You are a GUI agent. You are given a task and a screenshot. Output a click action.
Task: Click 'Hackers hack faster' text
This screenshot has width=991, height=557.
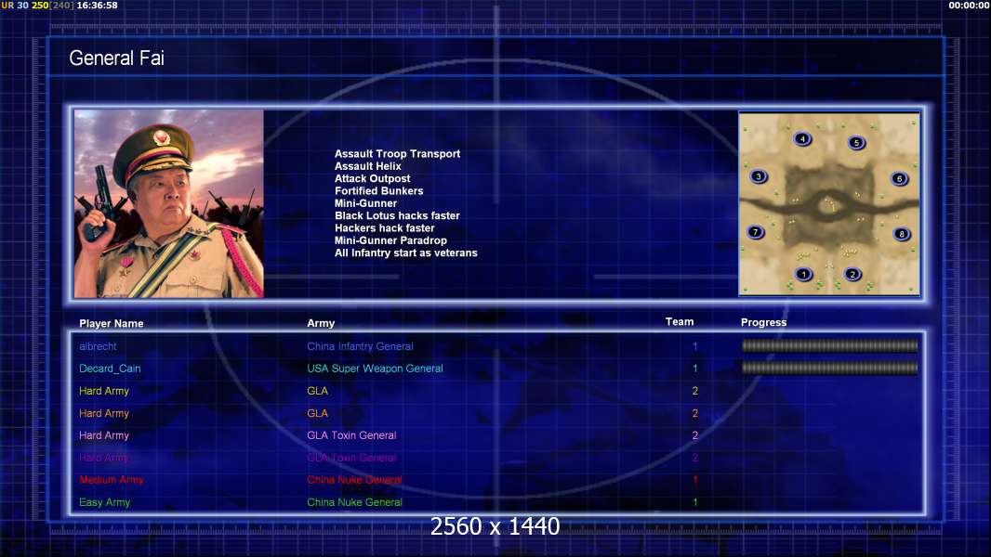coord(385,227)
